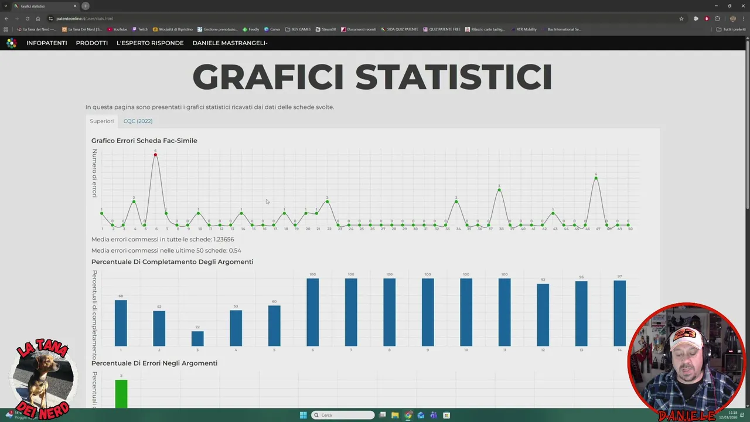The height and width of the screenshot is (422, 750).
Task: Click the 97 percent bar for argument 14
Action: click(x=619, y=314)
